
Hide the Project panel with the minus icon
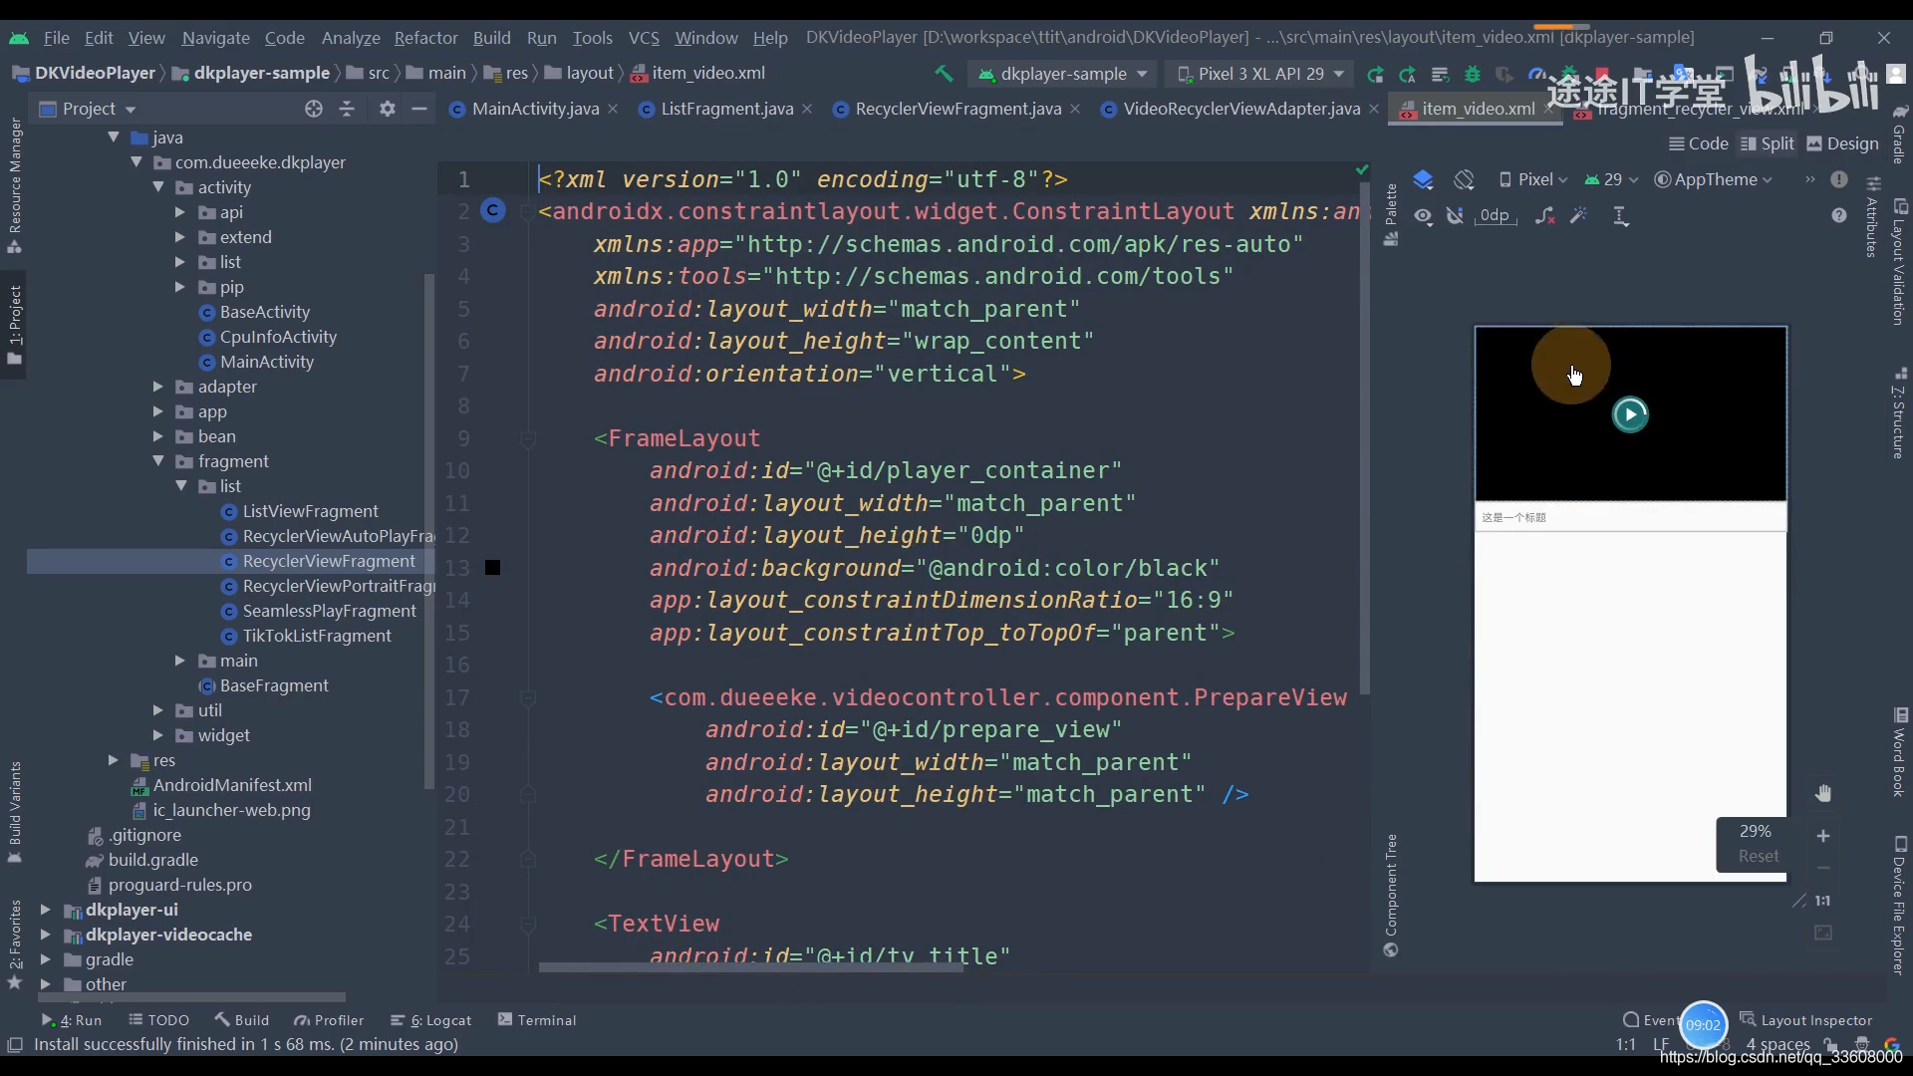[x=419, y=109]
